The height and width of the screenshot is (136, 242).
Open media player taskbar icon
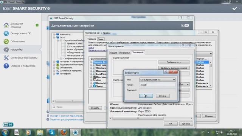point(28,132)
